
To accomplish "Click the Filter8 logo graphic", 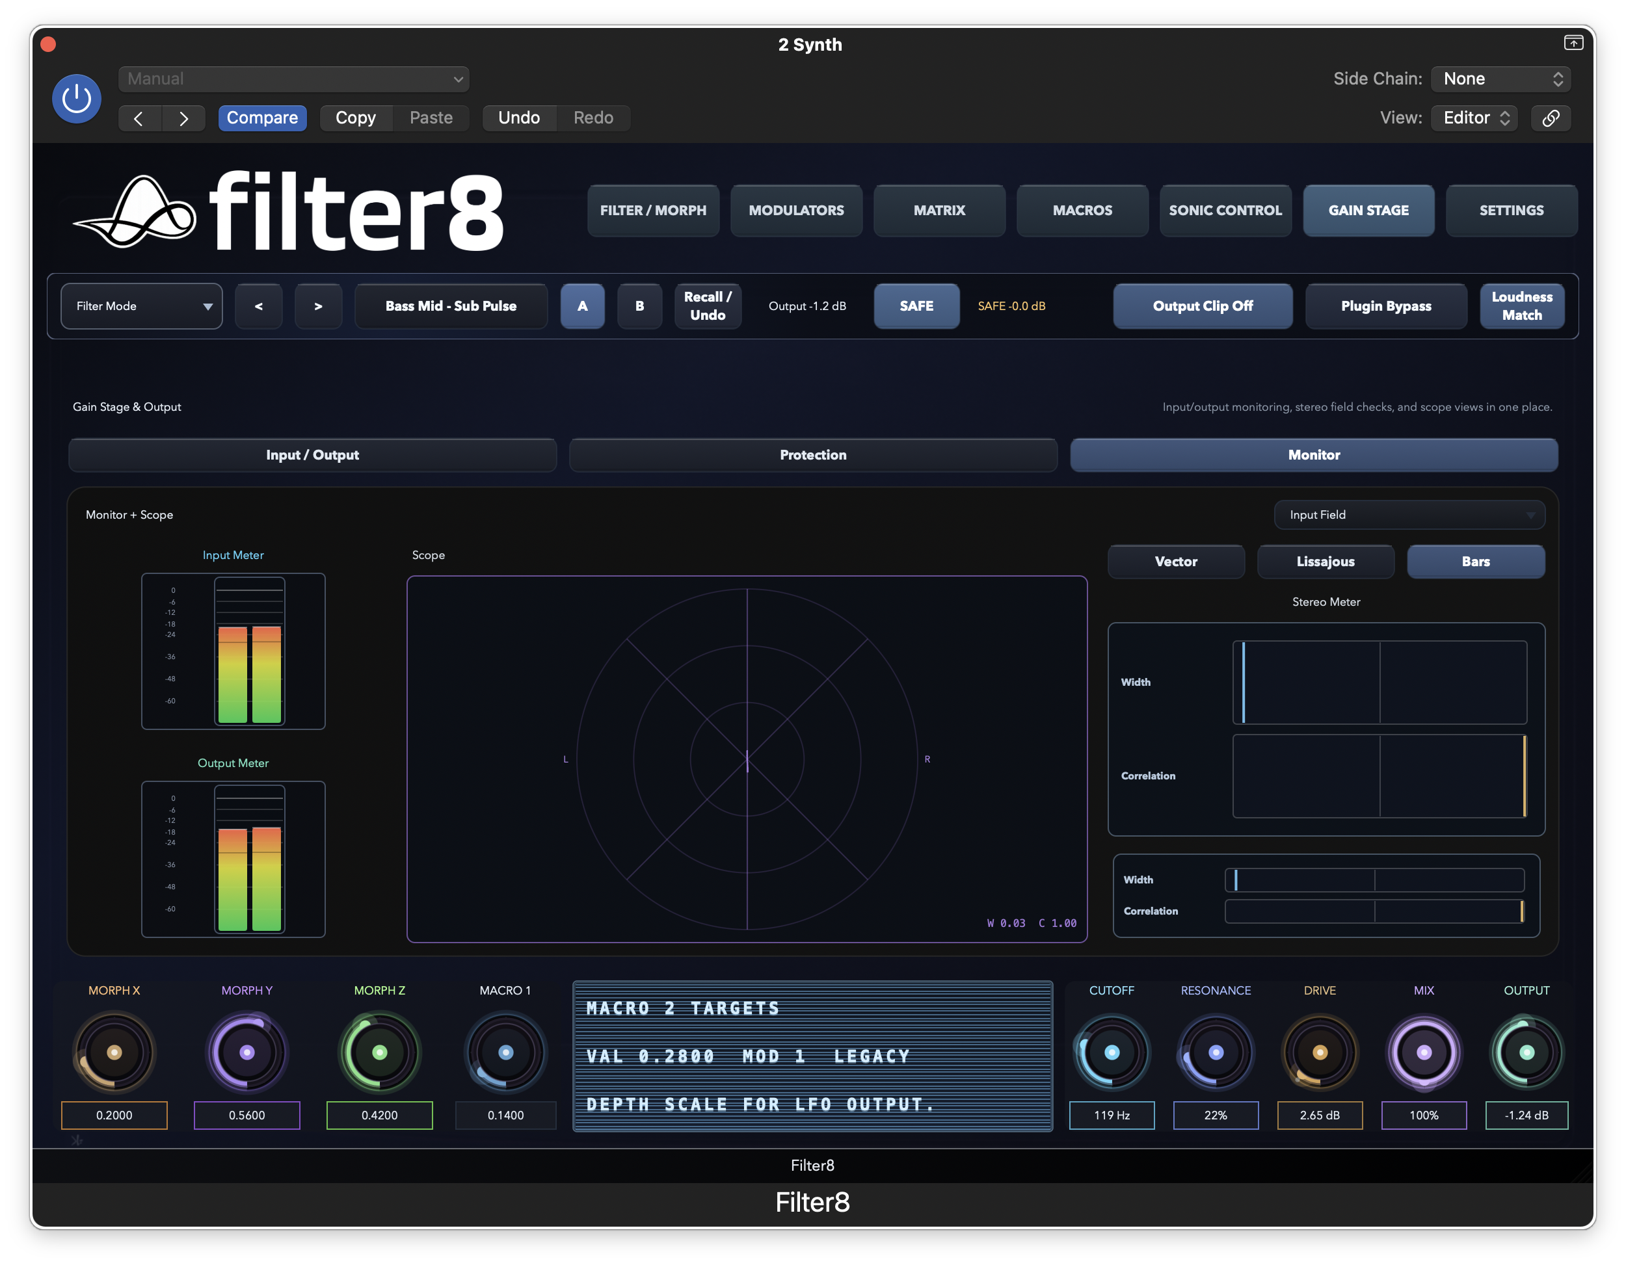I will [x=289, y=212].
